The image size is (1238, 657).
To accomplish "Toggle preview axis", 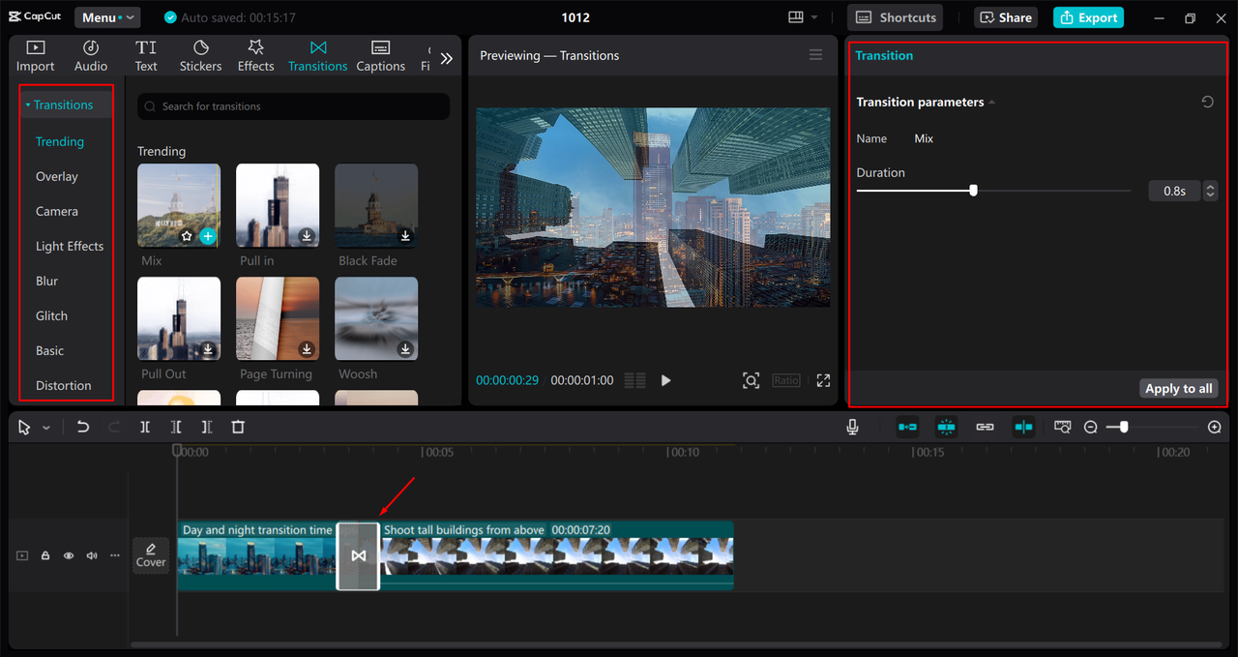I will [1023, 427].
